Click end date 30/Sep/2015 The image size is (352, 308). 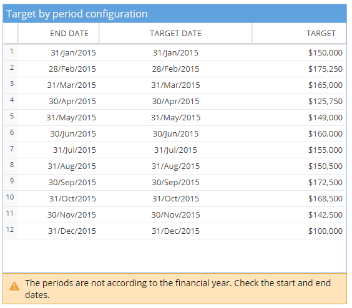72,183
